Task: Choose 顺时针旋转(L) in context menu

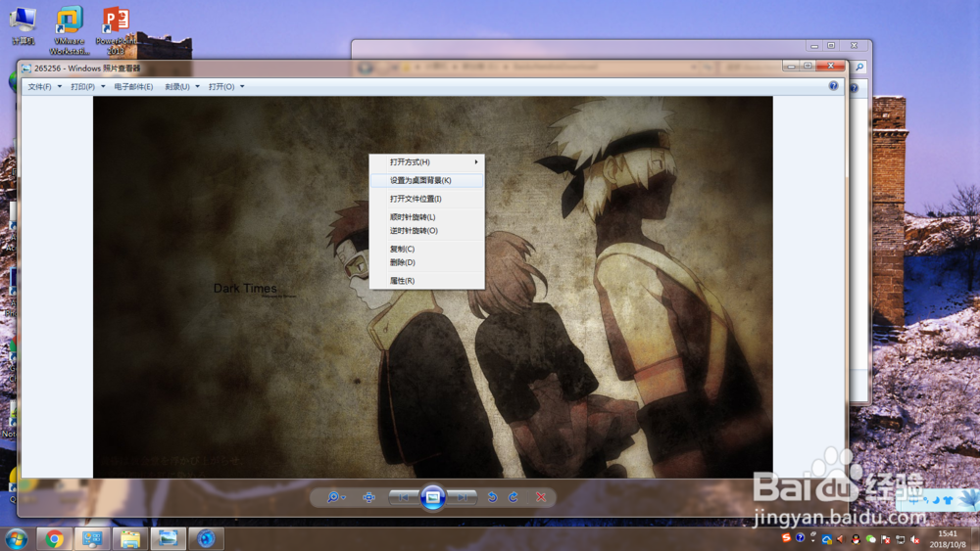Action: pyautogui.click(x=427, y=217)
